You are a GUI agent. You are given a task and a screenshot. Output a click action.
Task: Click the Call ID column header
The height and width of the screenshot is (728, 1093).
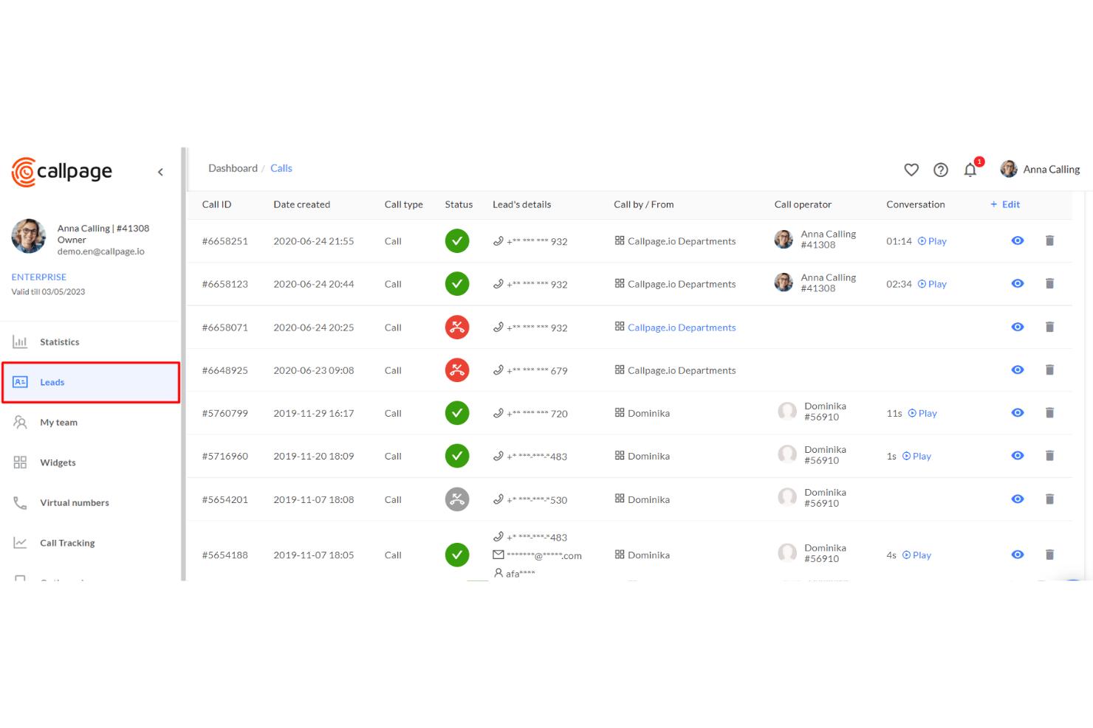point(216,204)
